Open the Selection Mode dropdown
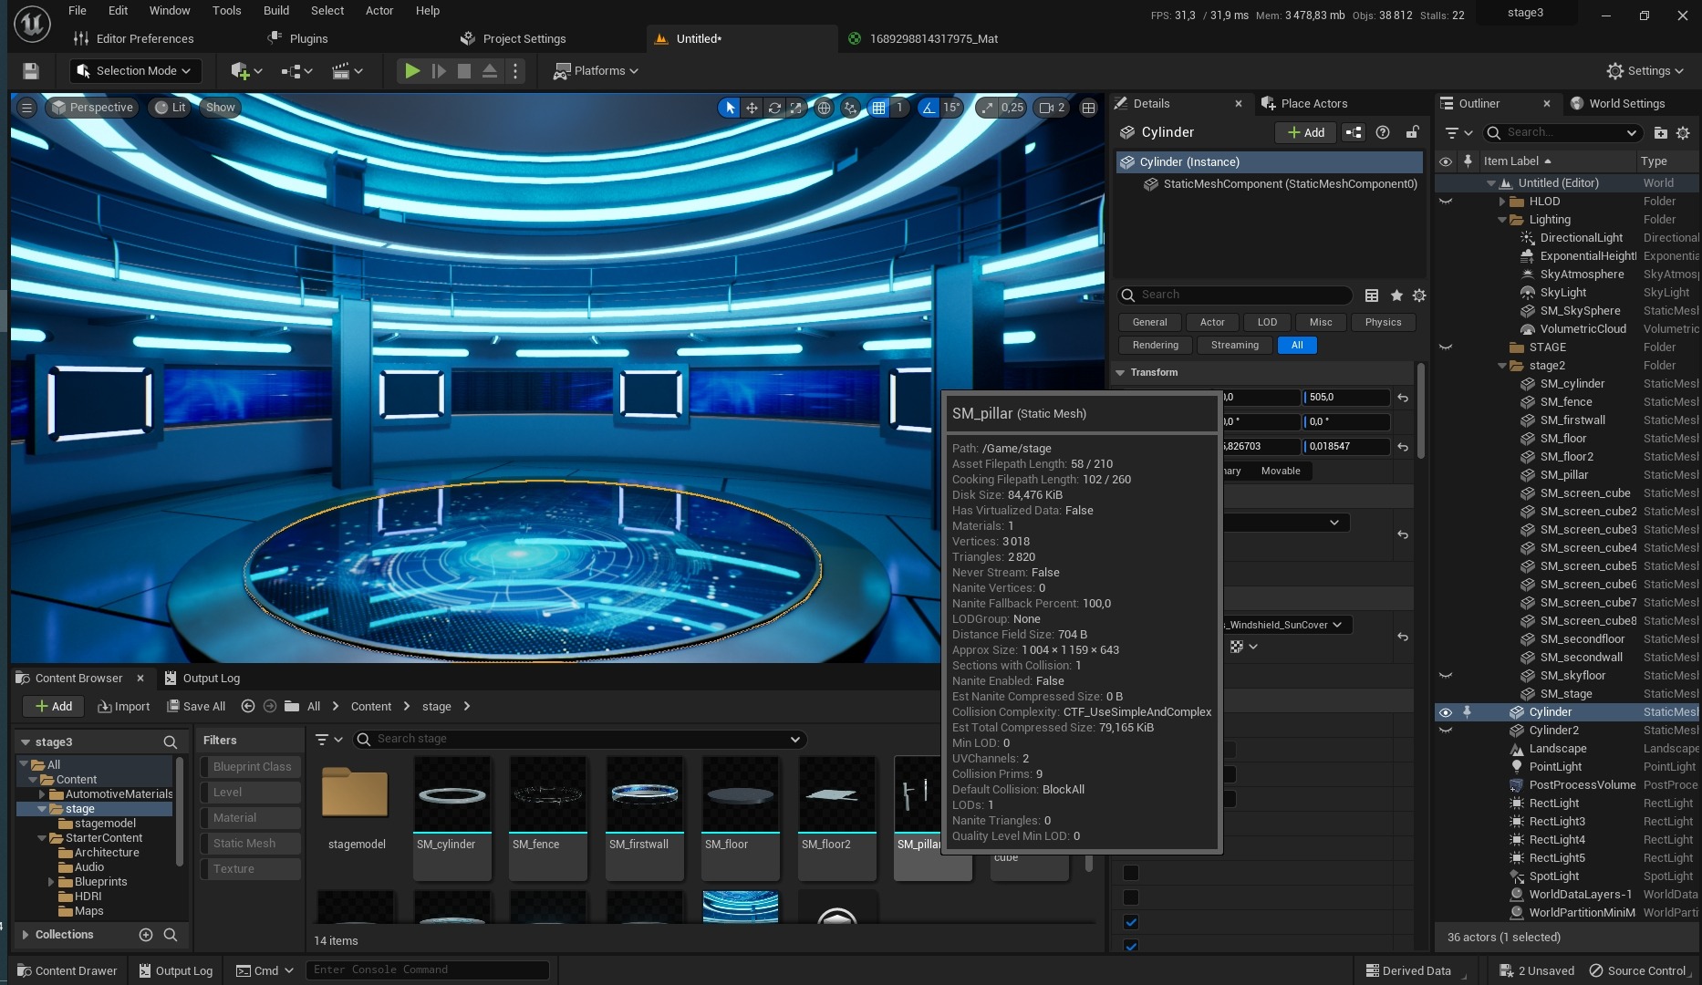The height and width of the screenshot is (985, 1702). point(135,71)
